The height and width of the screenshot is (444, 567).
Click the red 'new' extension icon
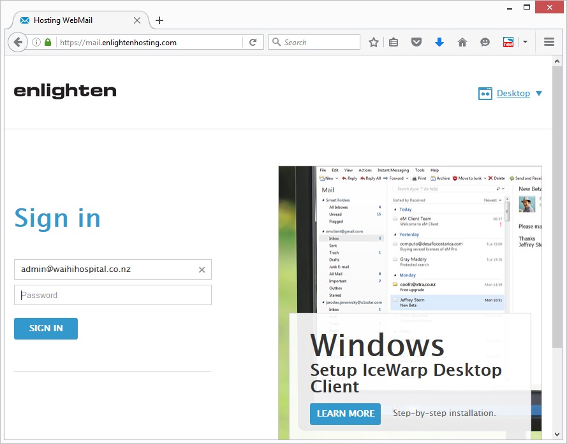click(508, 42)
